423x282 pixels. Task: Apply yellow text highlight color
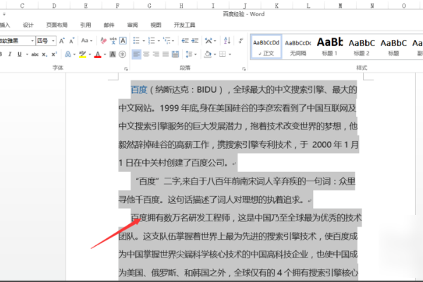pos(82,54)
